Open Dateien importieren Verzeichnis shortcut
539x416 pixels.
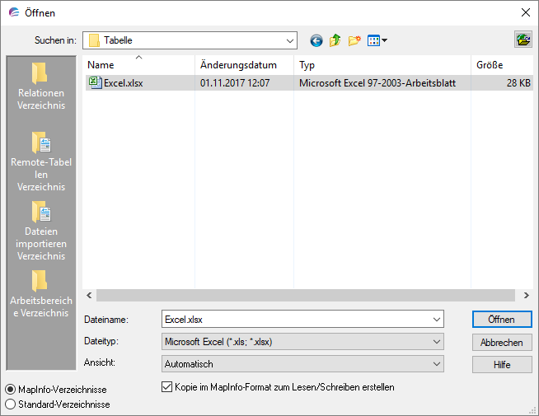coord(41,231)
